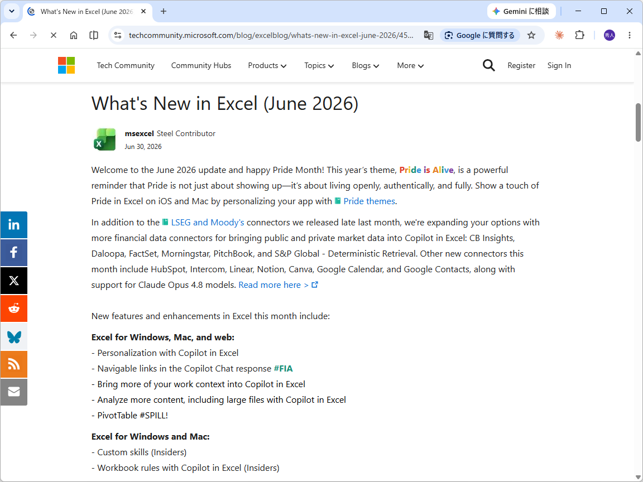Translate this page icon
643x482 pixels.
point(429,35)
